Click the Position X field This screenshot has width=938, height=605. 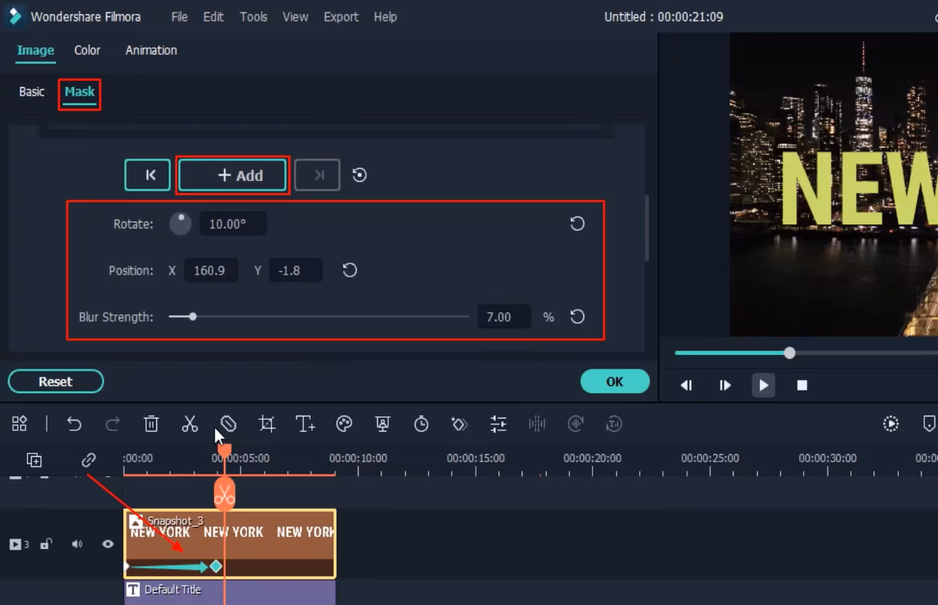212,270
